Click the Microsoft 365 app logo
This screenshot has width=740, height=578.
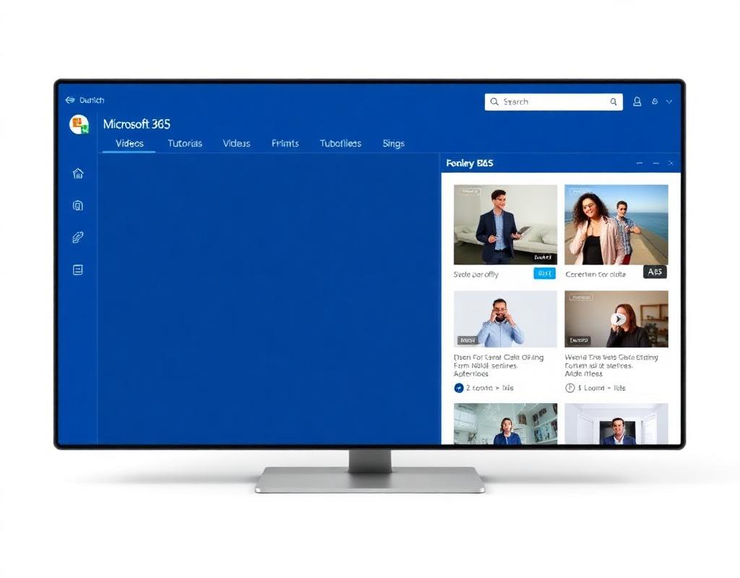(79, 124)
